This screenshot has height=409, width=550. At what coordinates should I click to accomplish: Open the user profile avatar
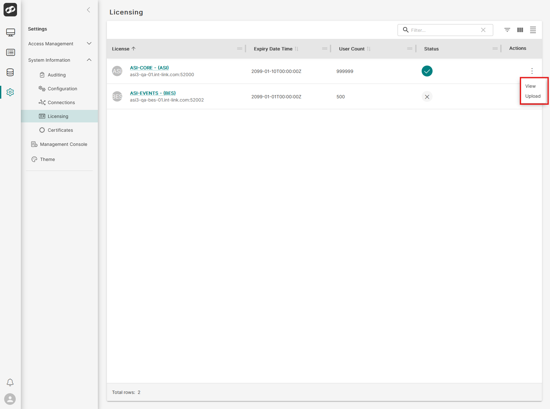[x=10, y=399]
